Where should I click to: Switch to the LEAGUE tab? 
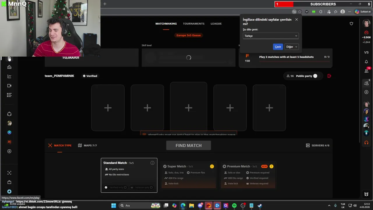pos(216,24)
